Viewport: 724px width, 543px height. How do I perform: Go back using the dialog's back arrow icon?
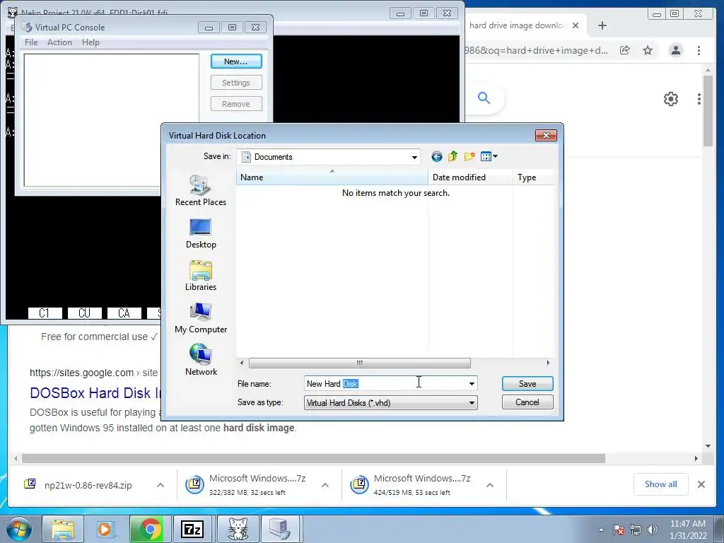(x=436, y=156)
